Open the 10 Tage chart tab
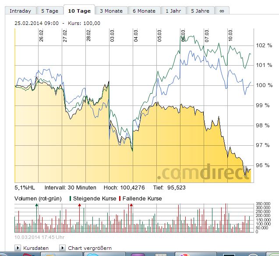The width and height of the screenshot is (279, 256). [x=79, y=11]
